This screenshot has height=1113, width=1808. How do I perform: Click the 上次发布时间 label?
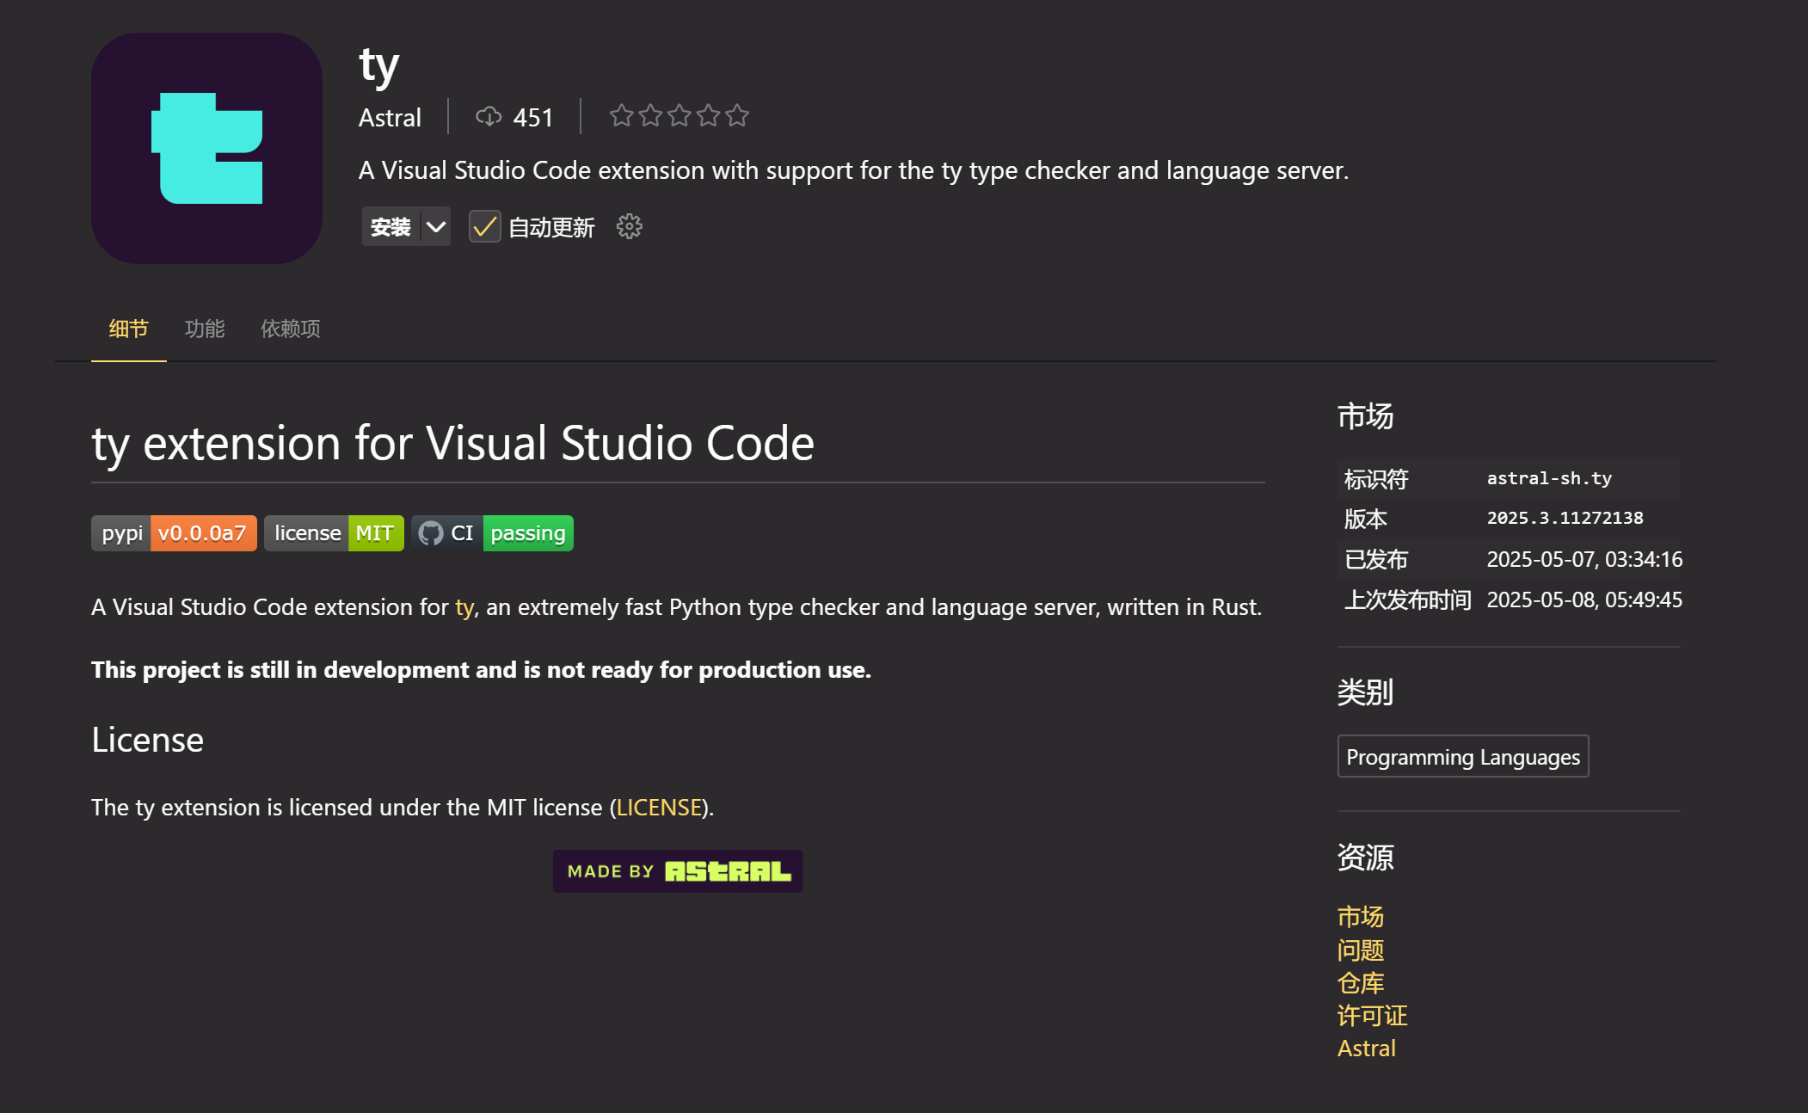tap(1408, 600)
